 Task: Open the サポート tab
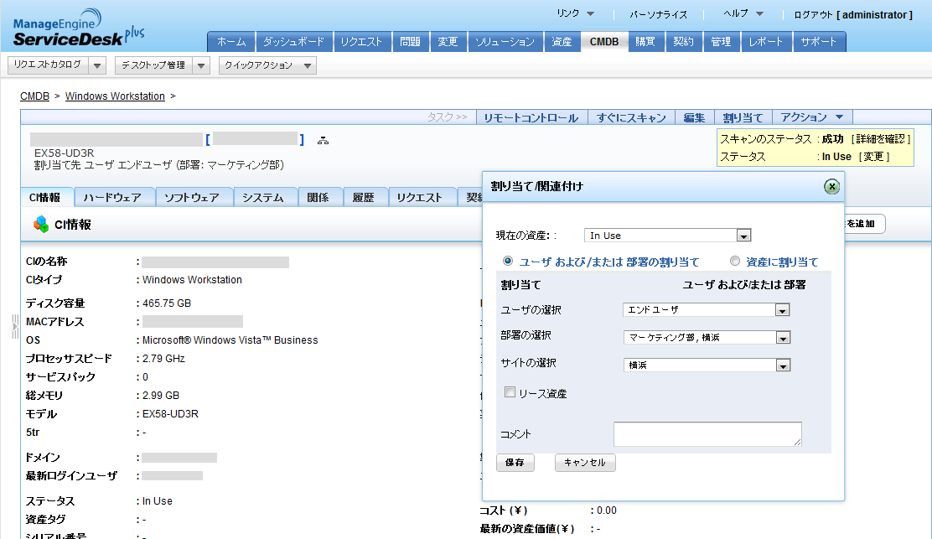[x=819, y=42]
